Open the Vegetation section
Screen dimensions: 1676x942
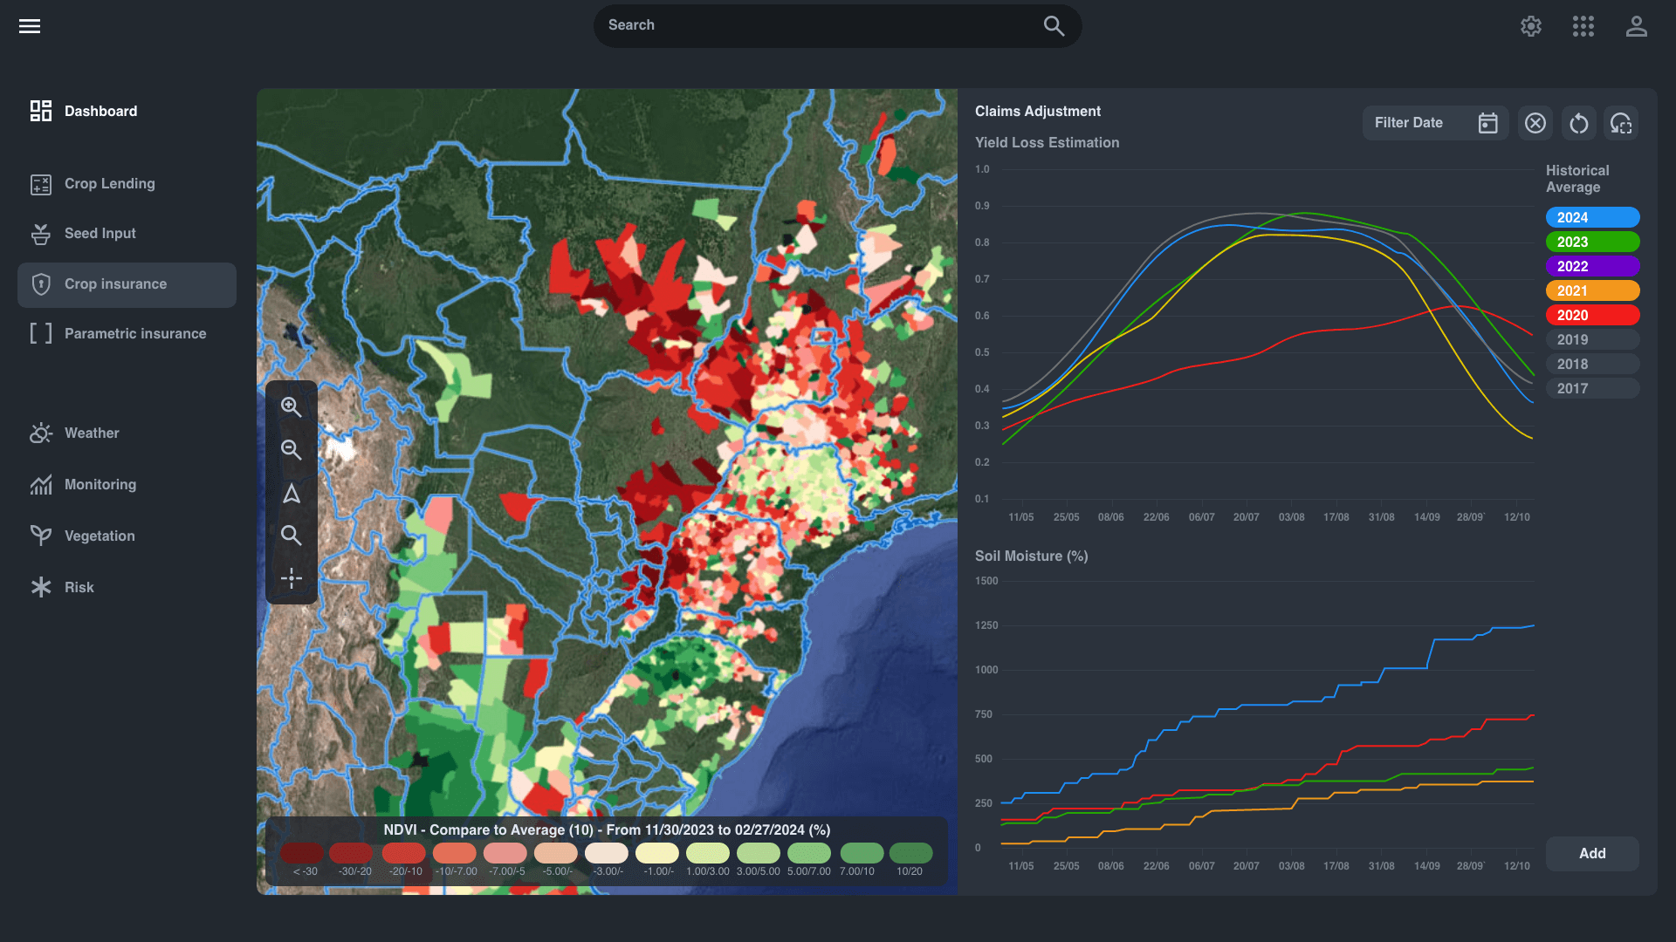pyautogui.click(x=99, y=536)
